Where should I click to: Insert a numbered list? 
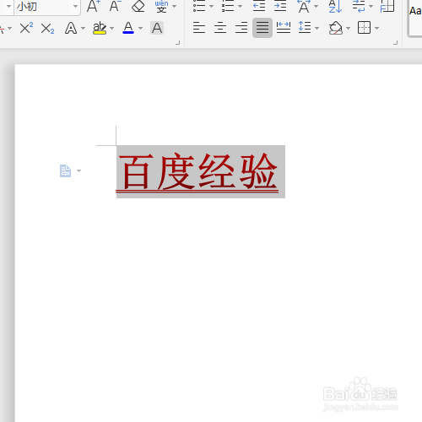coord(228,6)
